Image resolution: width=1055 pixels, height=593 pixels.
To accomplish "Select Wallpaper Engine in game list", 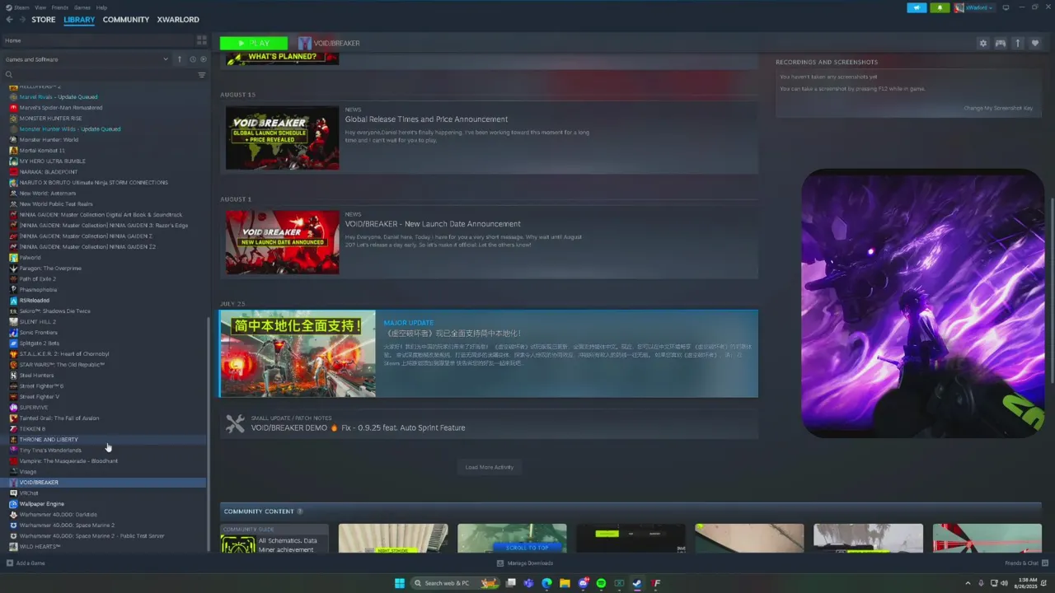I will tap(41, 504).
